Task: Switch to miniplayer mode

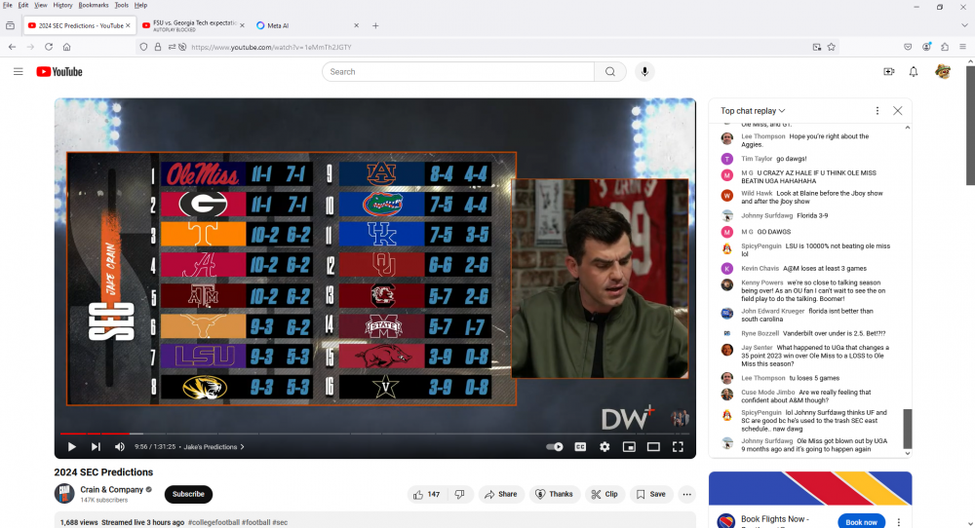Action: coord(629,447)
